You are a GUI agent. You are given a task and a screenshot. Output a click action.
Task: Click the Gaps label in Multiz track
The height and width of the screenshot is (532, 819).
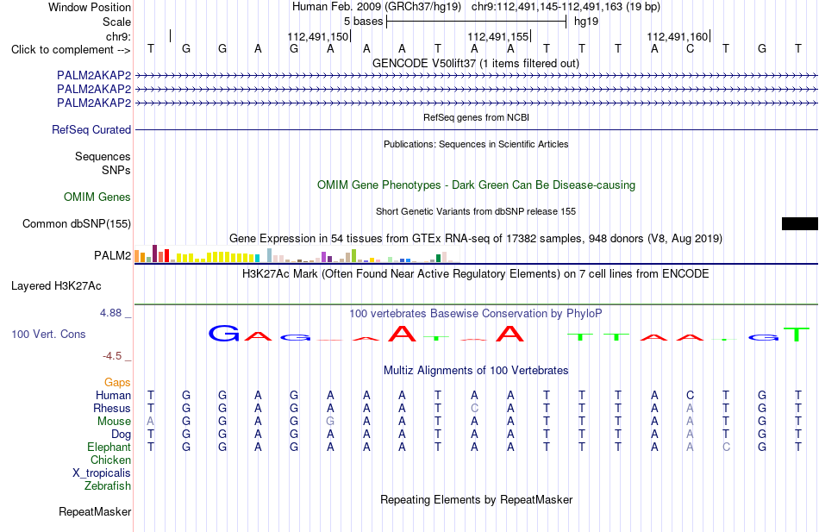coord(117,383)
